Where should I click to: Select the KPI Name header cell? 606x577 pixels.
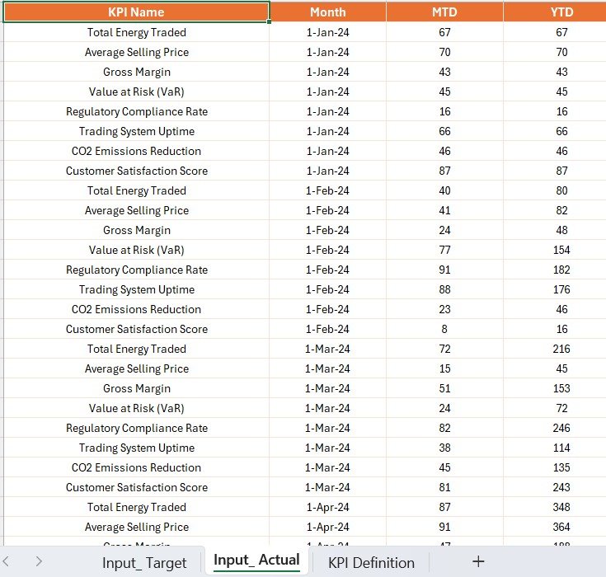pos(136,12)
